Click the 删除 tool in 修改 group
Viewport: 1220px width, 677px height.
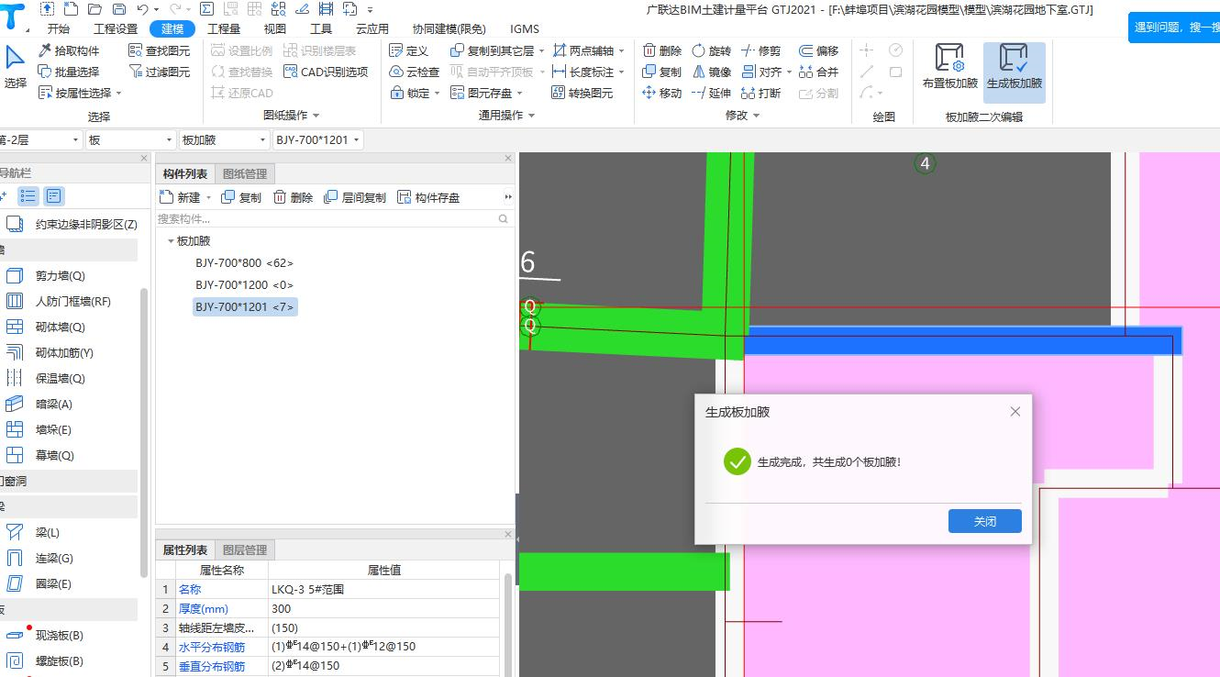662,50
